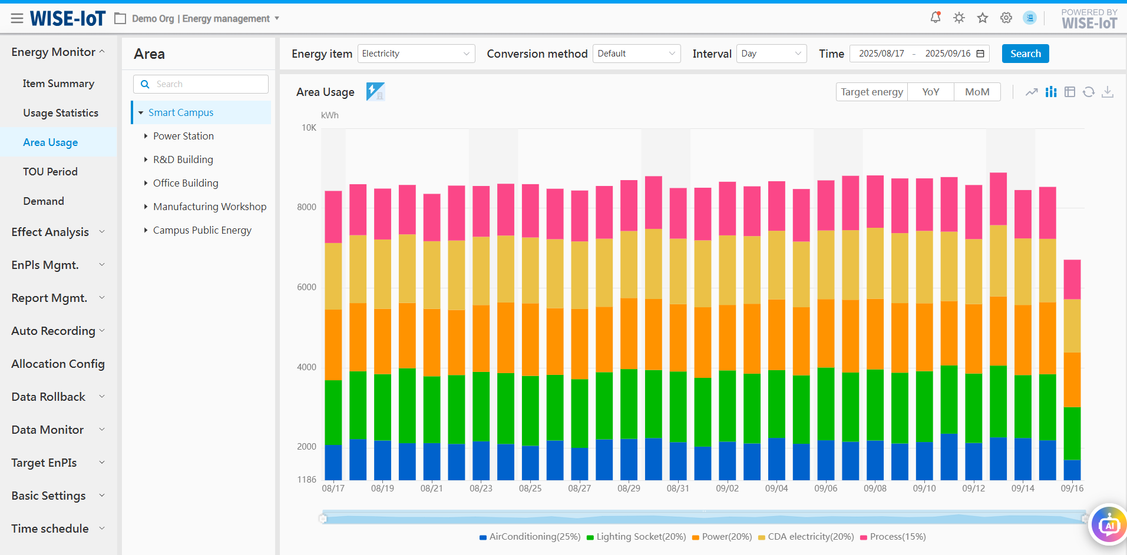Enable YoY comparison
Screen dimensions: 1127x555
[x=930, y=92]
